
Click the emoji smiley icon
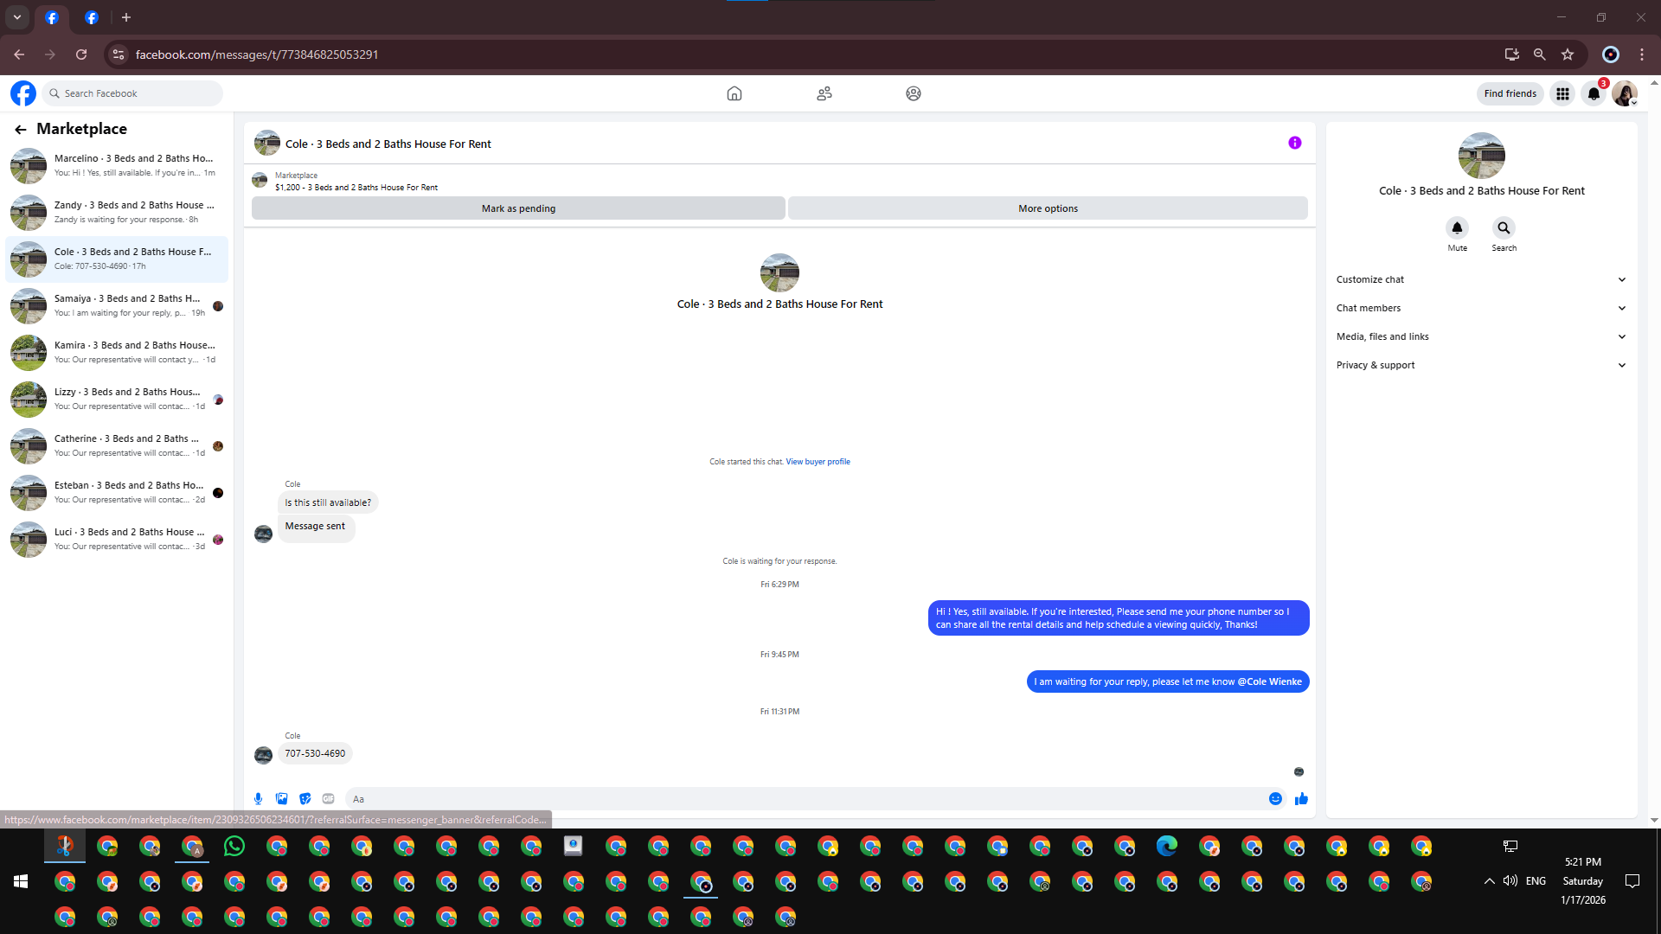(1275, 799)
